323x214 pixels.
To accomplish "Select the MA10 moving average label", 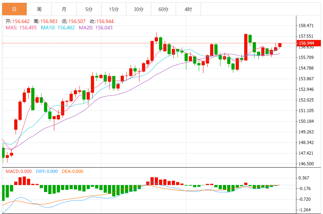I will [x=58, y=28].
